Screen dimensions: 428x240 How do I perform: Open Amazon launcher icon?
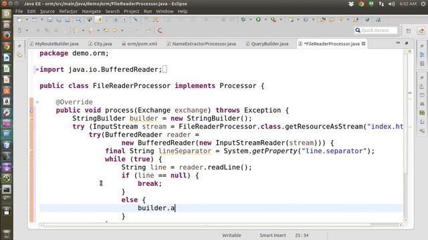click(x=7, y=101)
